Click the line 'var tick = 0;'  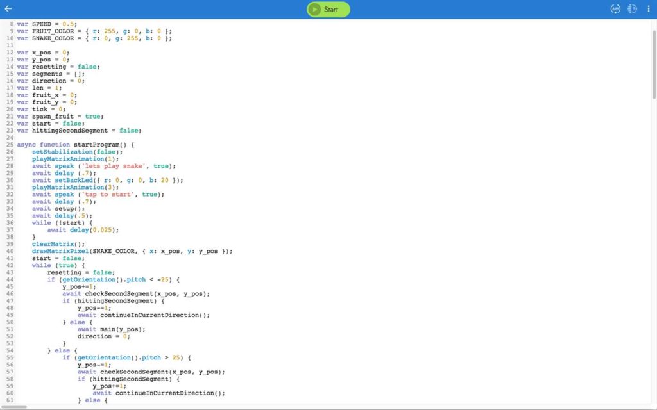coord(41,110)
